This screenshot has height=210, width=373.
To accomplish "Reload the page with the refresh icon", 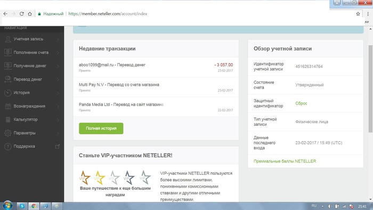I will [21, 14].
